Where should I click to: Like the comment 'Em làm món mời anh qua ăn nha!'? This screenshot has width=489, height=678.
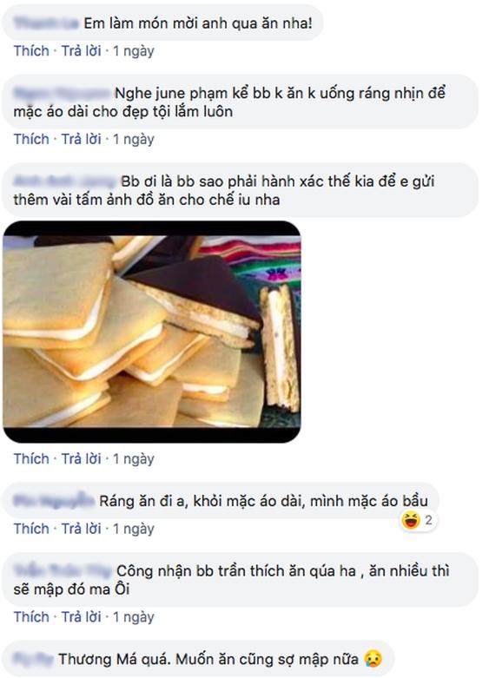pyautogui.click(x=31, y=50)
